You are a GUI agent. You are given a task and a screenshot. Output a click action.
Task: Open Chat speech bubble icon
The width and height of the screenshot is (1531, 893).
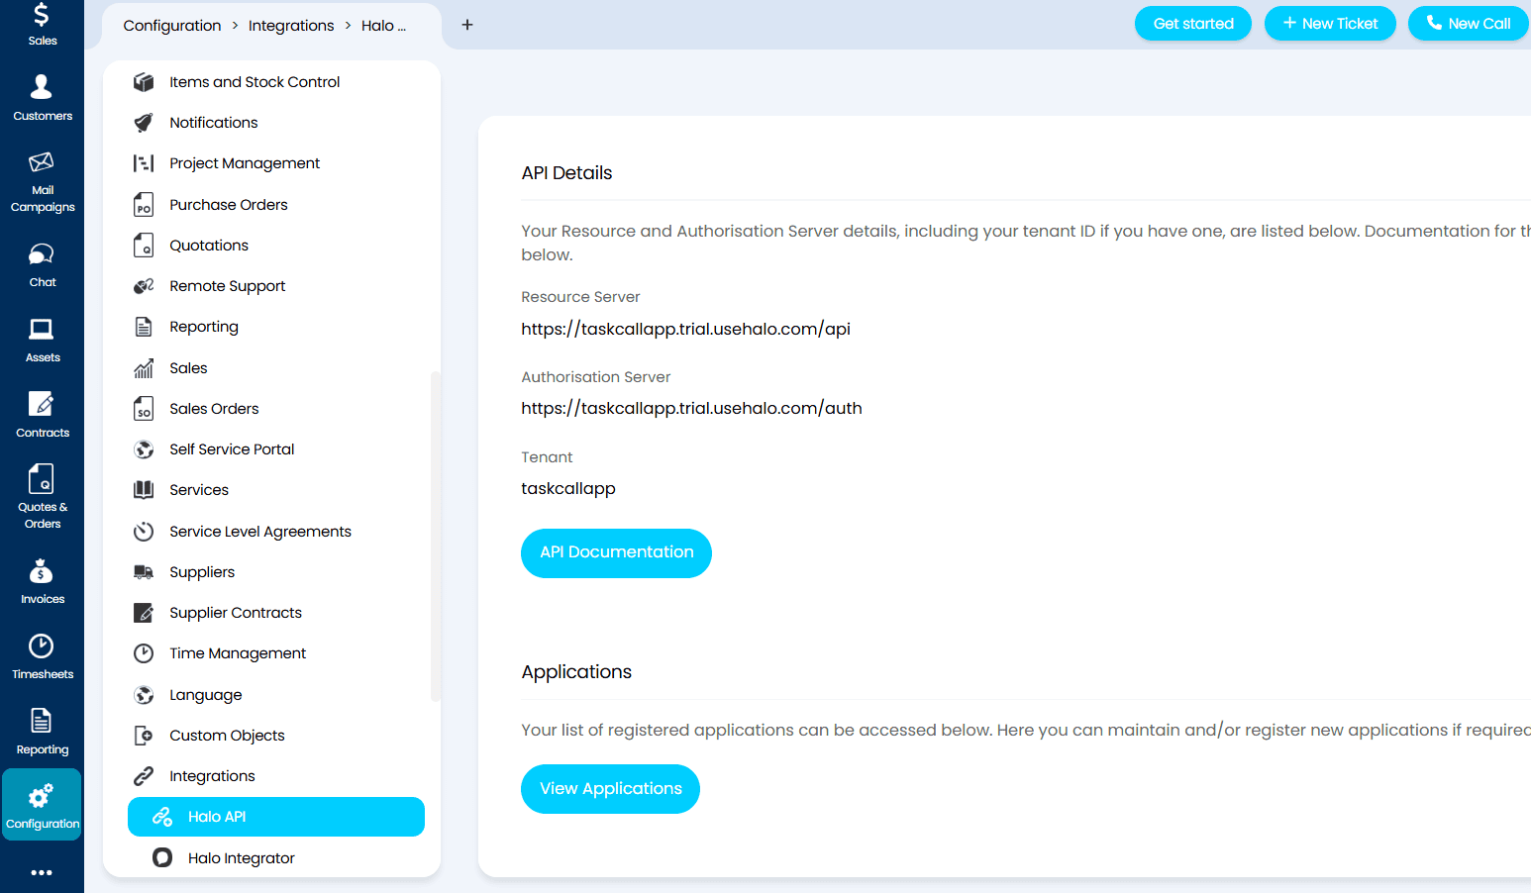tap(42, 255)
